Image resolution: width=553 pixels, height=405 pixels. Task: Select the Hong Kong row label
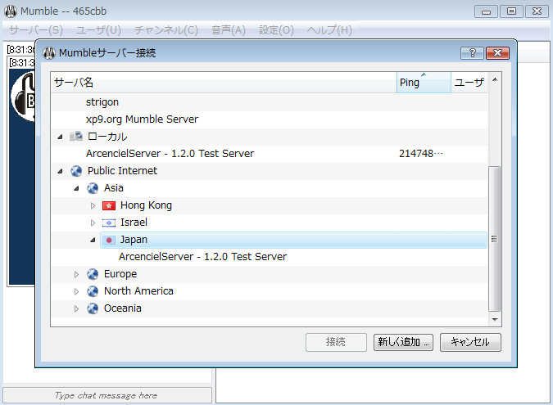pyautogui.click(x=147, y=205)
